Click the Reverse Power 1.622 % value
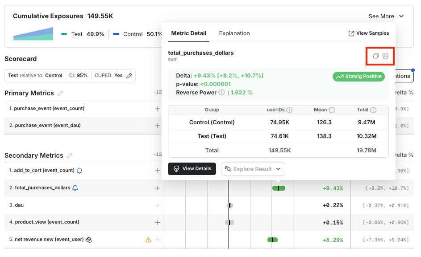The width and height of the screenshot is (421, 257). (242, 93)
